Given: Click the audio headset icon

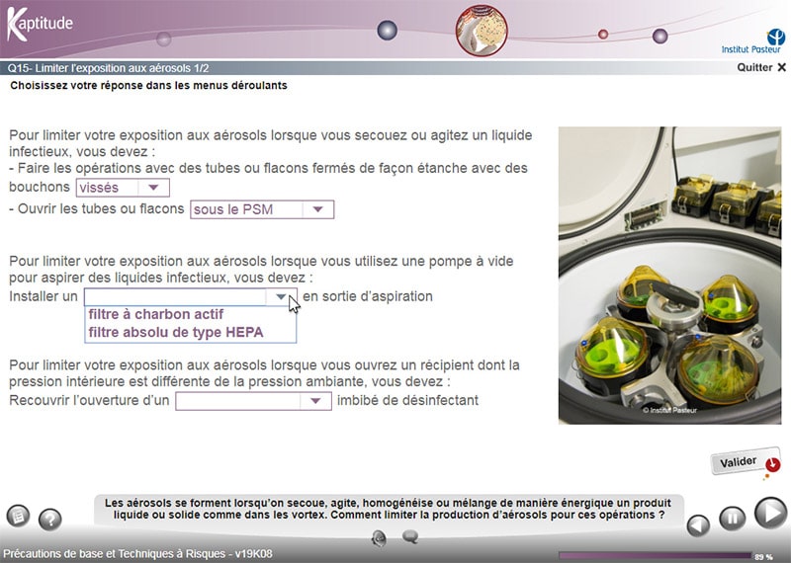Looking at the screenshot, I should [x=379, y=537].
